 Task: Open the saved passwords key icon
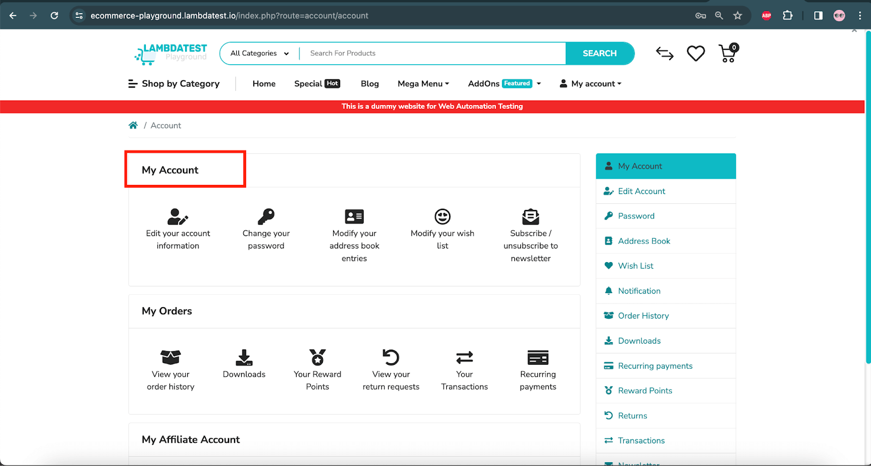701,16
